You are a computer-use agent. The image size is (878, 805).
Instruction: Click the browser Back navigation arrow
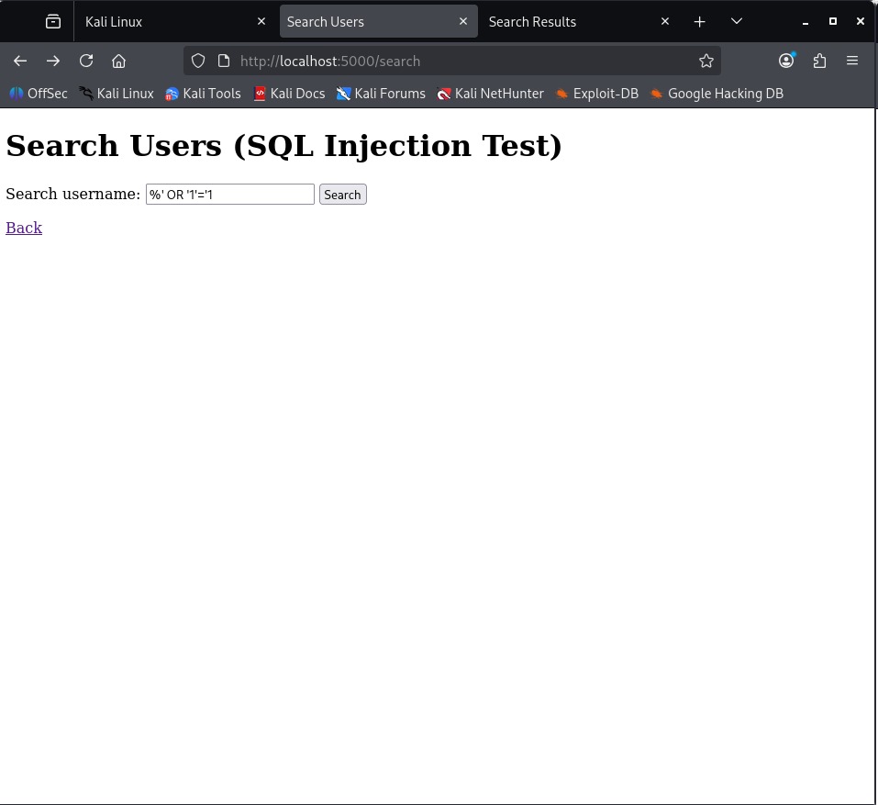pyautogui.click(x=20, y=61)
